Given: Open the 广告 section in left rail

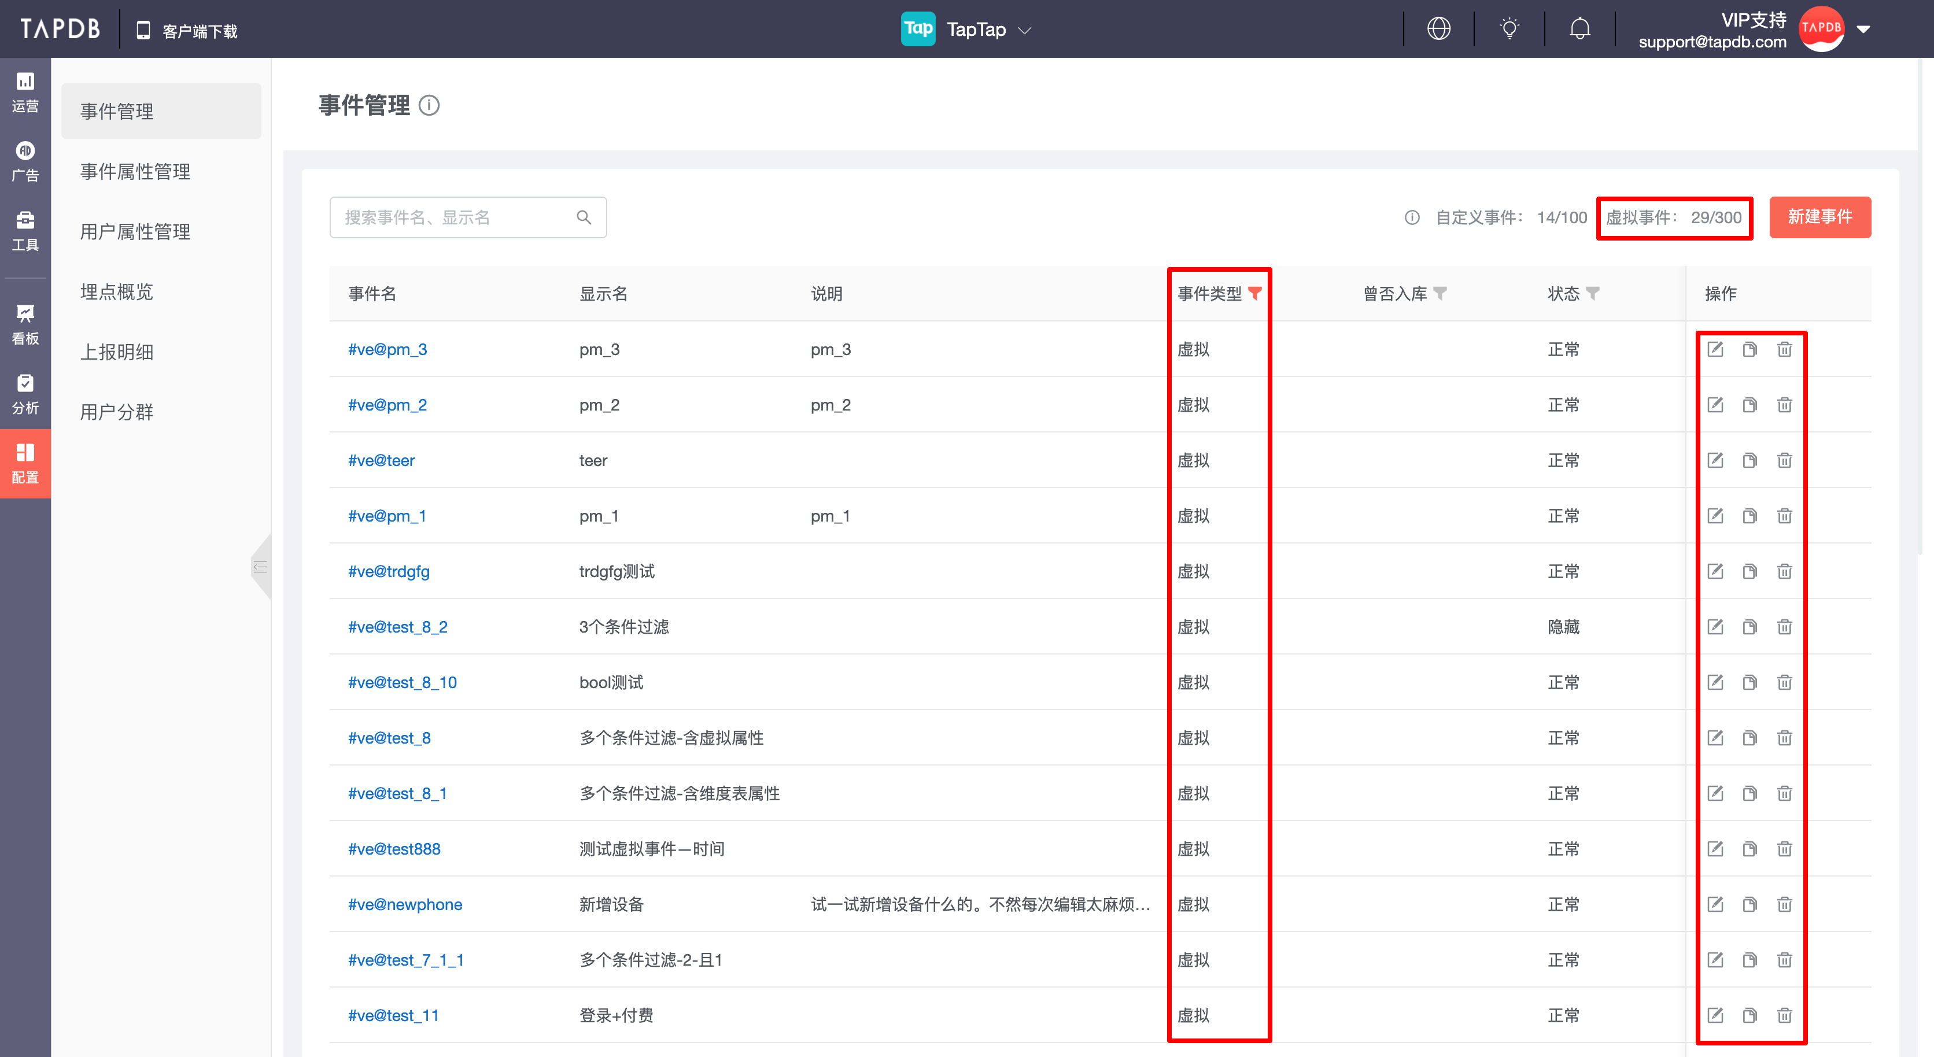Looking at the screenshot, I should [x=25, y=161].
